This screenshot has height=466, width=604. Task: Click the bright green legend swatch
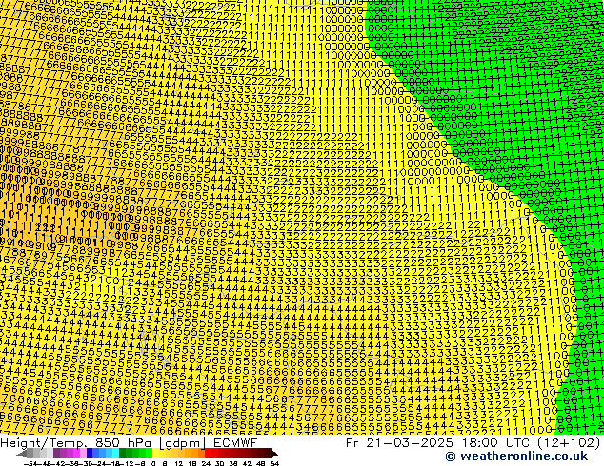pos(149,453)
